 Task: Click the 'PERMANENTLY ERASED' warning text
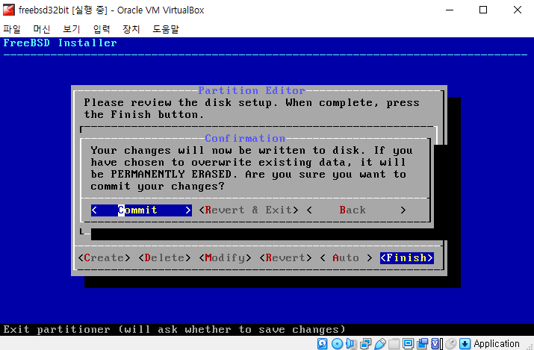tap(171, 175)
